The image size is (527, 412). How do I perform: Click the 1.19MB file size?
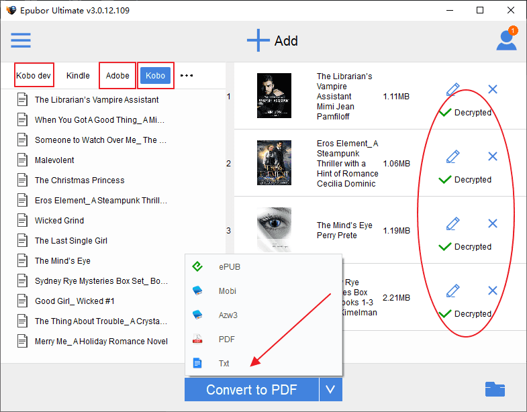397,231
